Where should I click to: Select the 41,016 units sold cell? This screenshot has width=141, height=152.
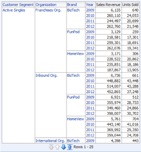tap(131, 125)
